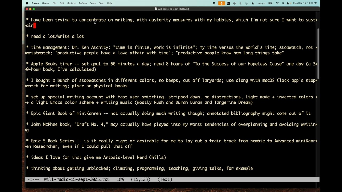Screen dimensions: 342x192
Task: Open the Quack menu
Action: point(45,3)
